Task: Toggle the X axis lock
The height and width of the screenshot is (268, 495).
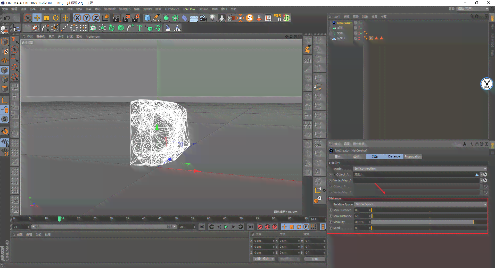Action: pyautogui.click(x=77, y=18)
